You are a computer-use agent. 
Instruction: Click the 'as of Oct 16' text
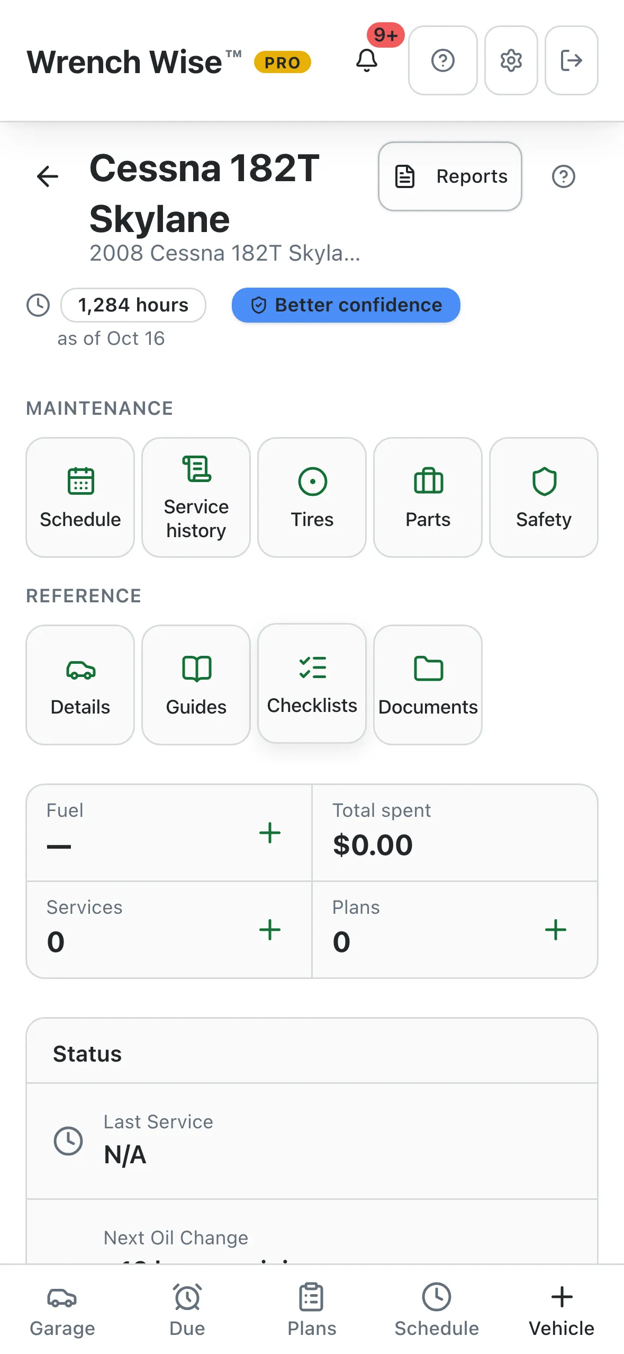click(x=111, y=338)
